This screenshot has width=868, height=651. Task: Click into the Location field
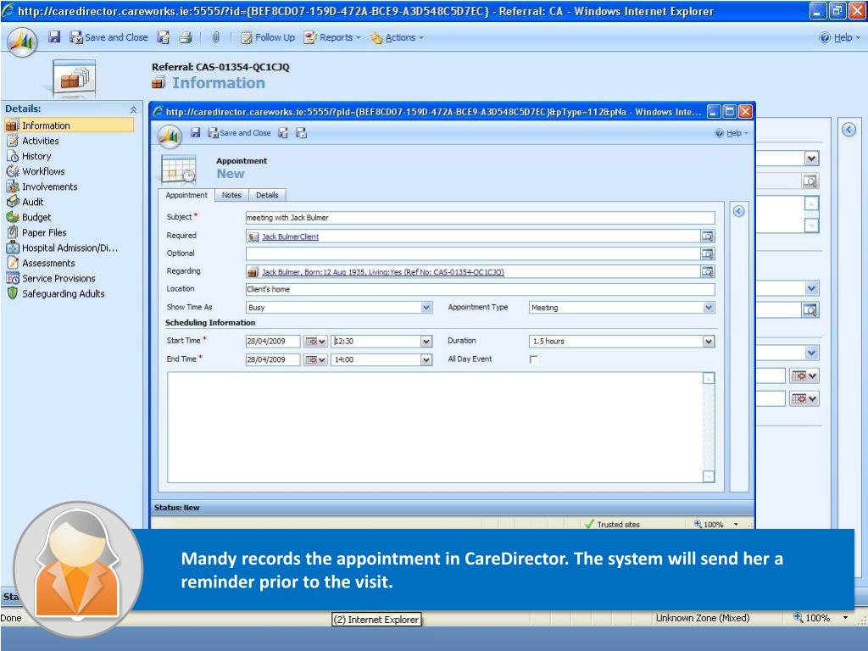480,289
